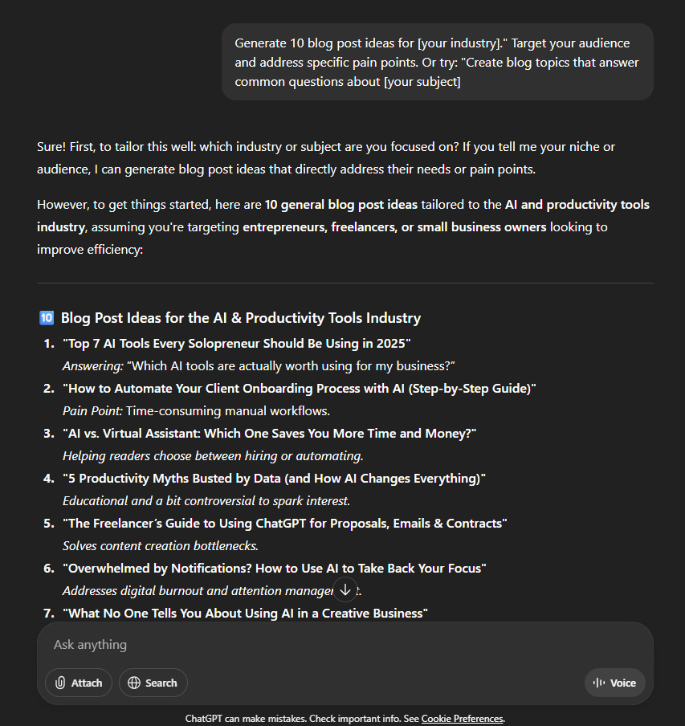Image resolution: width=685 pixels, height=726 pixels.
Task: Click the globe icon on Search
Action: point(134,683)
